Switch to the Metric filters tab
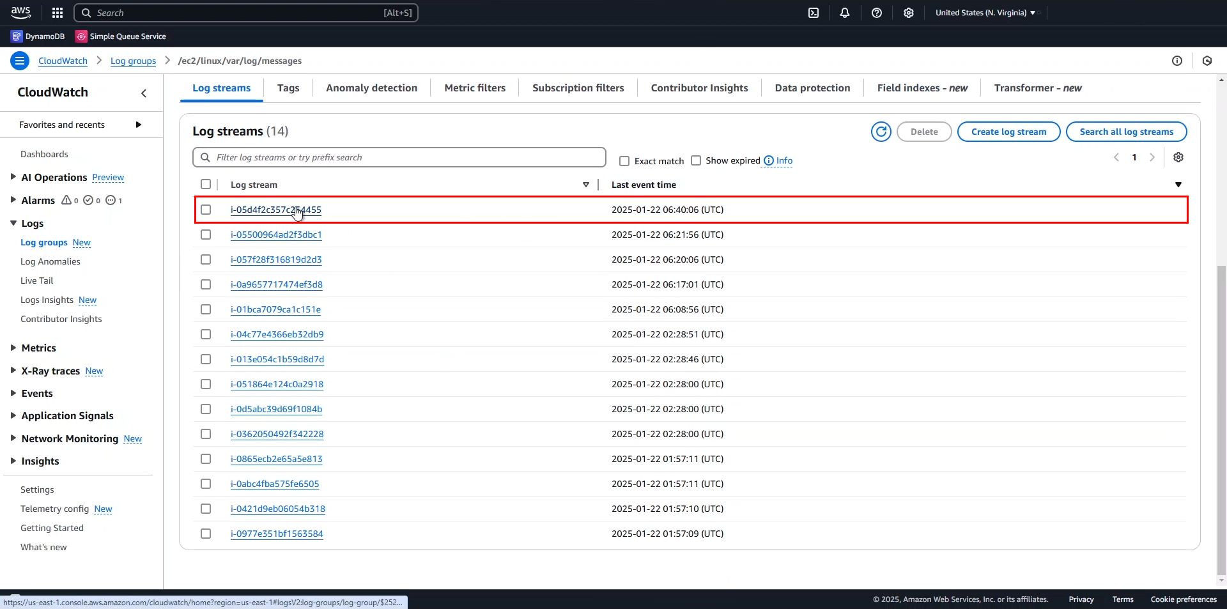Viewport: 1227px width, 609px height. (x=475, y=88)
